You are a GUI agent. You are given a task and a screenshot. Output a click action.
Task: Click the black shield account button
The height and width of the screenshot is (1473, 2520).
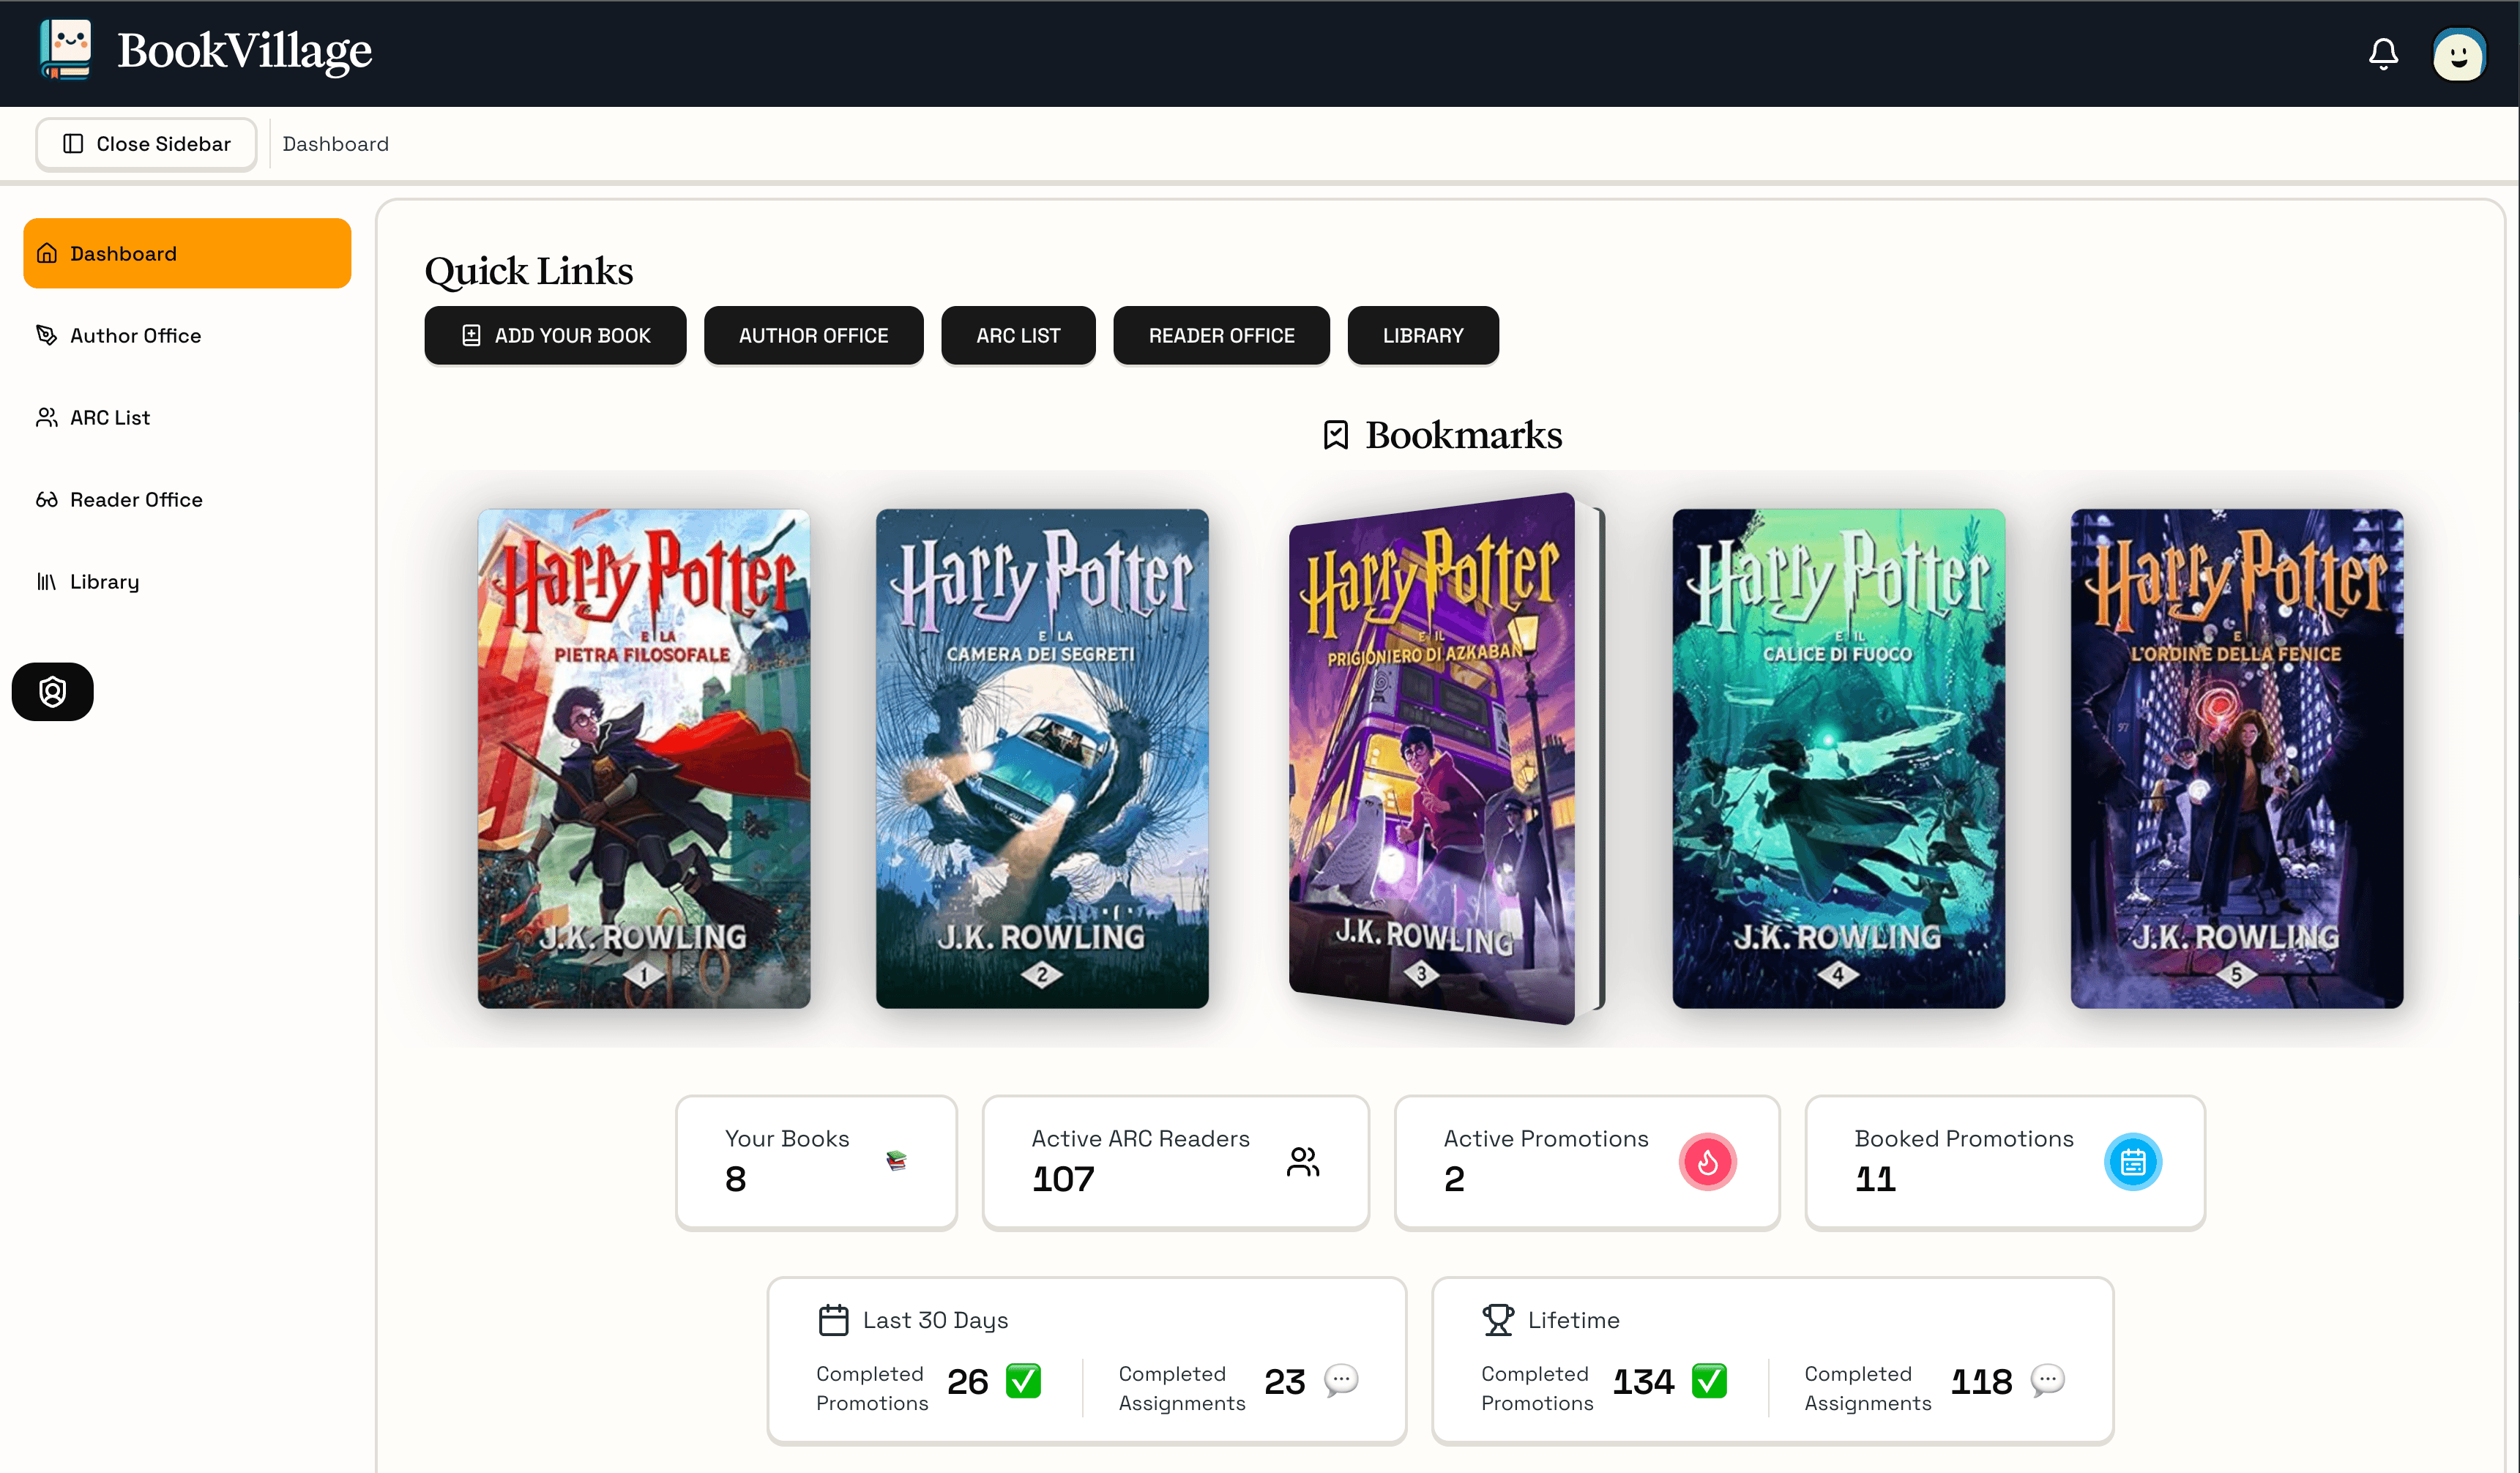(53, 692)
